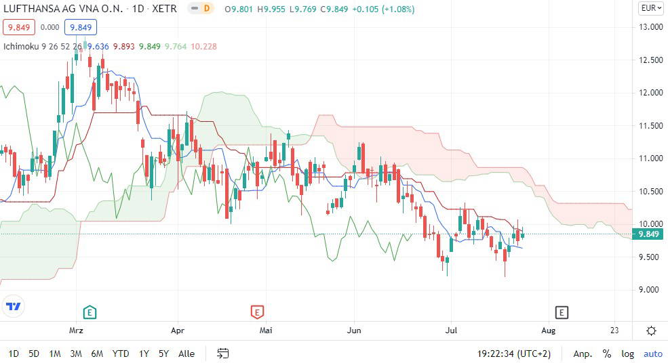Select the 6M time range
668x363 pixels.
97,354
